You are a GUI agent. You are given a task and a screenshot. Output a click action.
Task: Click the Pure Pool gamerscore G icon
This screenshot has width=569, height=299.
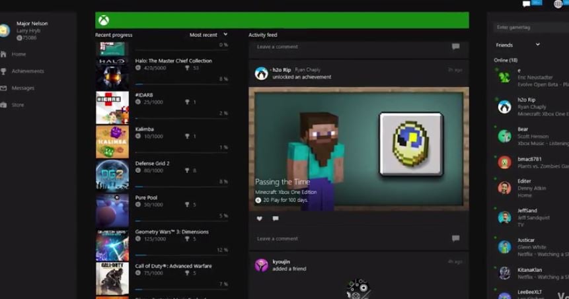[x=138, y=205]
